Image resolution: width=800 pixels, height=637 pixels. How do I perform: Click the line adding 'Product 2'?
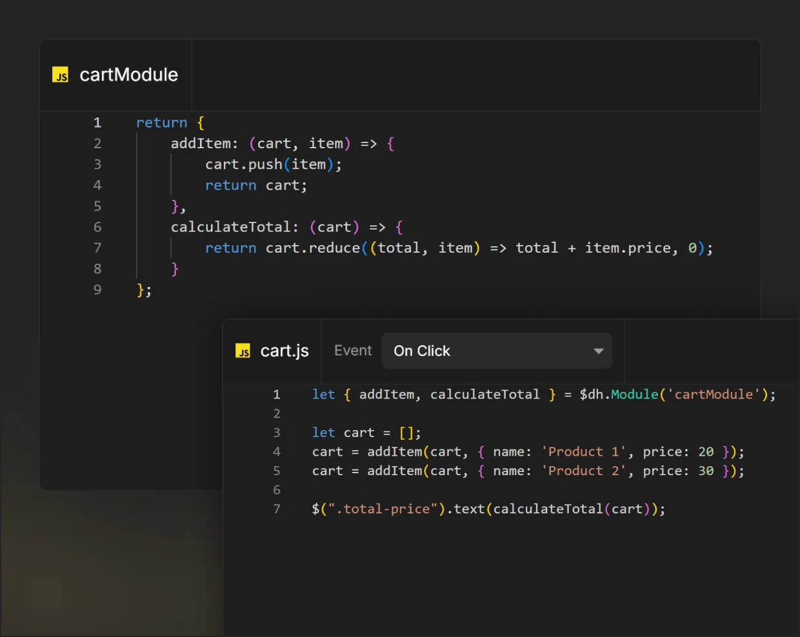click(528, 471)
